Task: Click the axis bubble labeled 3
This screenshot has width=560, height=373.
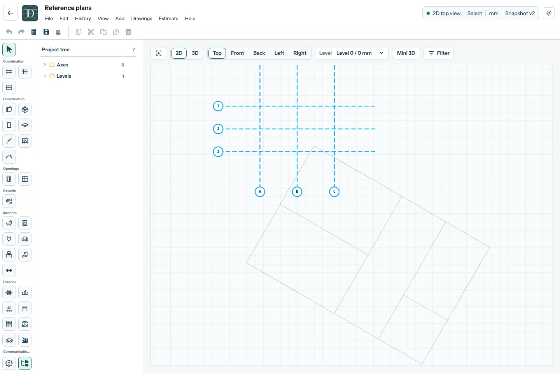Action: [218, 152]
